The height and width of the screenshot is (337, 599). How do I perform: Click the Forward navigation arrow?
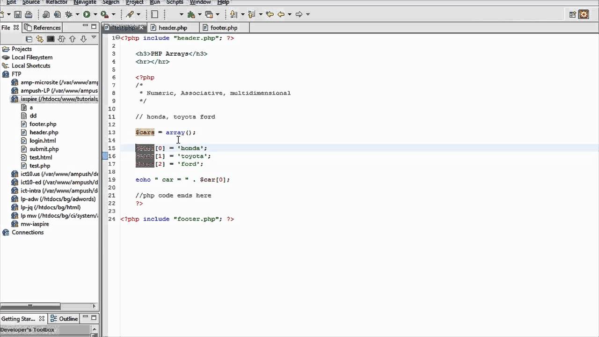(299, 15)
